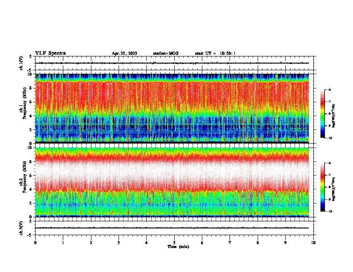Click the "6" tick on the Time axis
Screen dimensions: 353x272
[202, 243]
